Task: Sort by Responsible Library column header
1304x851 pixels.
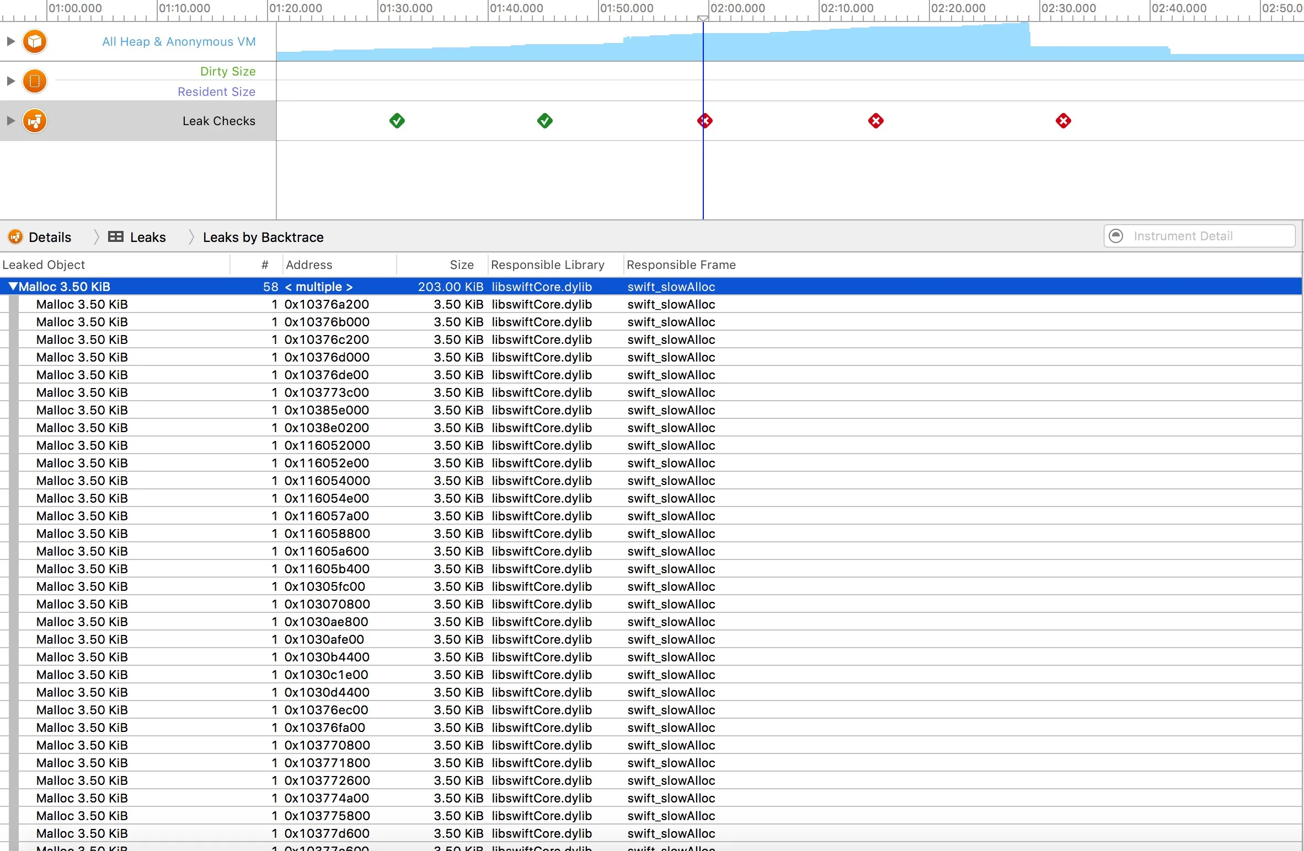Action: (547, 265)
